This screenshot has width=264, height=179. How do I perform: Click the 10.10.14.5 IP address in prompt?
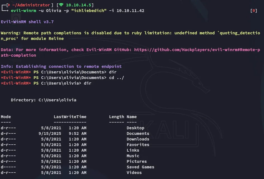pyautogui.click(x=80, y=5)
